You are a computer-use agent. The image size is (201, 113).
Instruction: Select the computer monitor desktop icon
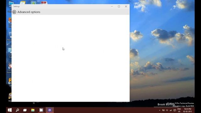click(11, 4)
